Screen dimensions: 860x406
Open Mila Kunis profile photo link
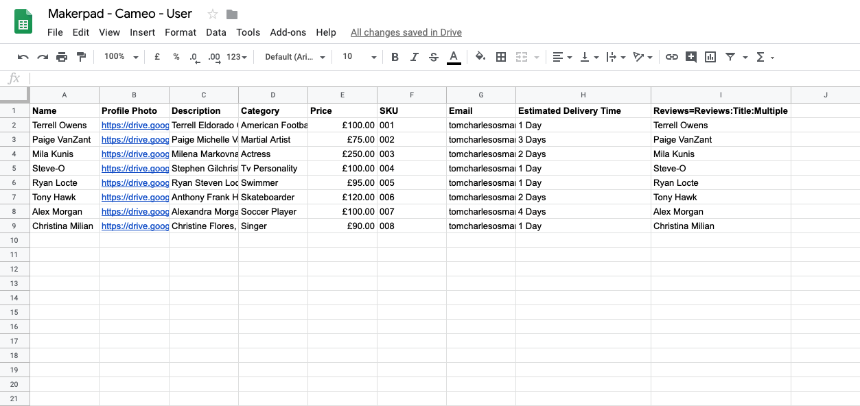pos(135,154)
